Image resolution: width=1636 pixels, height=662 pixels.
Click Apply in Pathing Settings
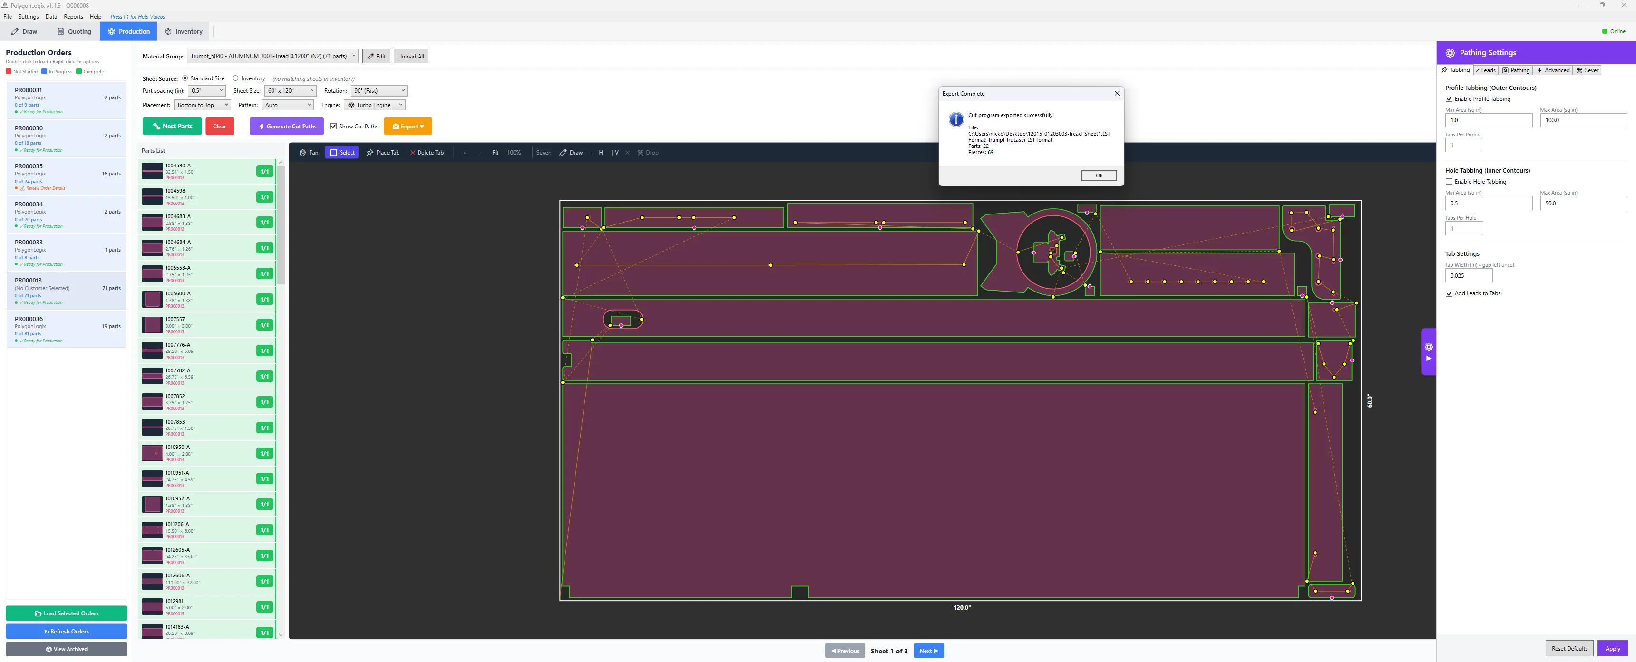click(x=1613, y=649)
